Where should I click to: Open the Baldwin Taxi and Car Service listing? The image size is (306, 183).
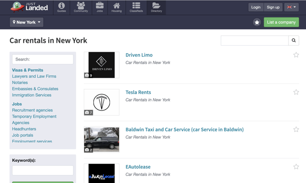point(185,129)
